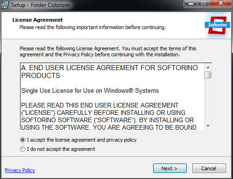Cancel the Folder Colorizer setup
This screenshot has height=179, width=233.
coord(209,168)
